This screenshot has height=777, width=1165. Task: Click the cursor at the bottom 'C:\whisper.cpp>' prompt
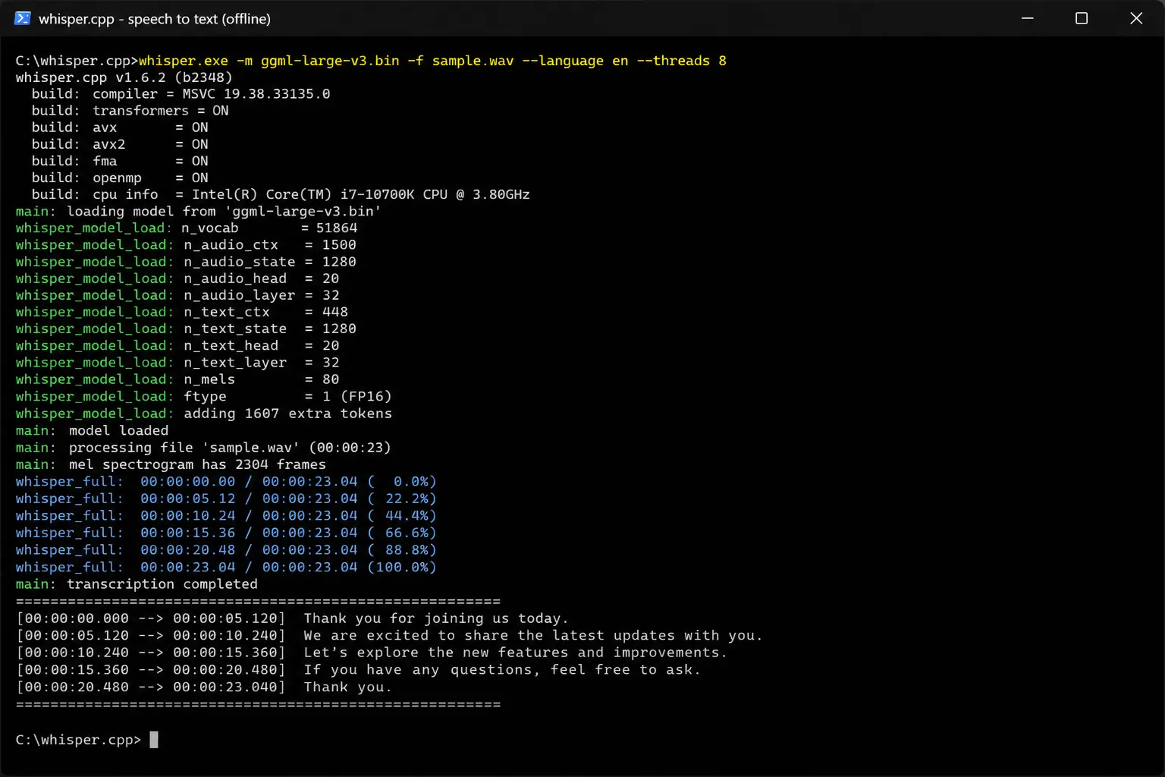tap(154, 740)
